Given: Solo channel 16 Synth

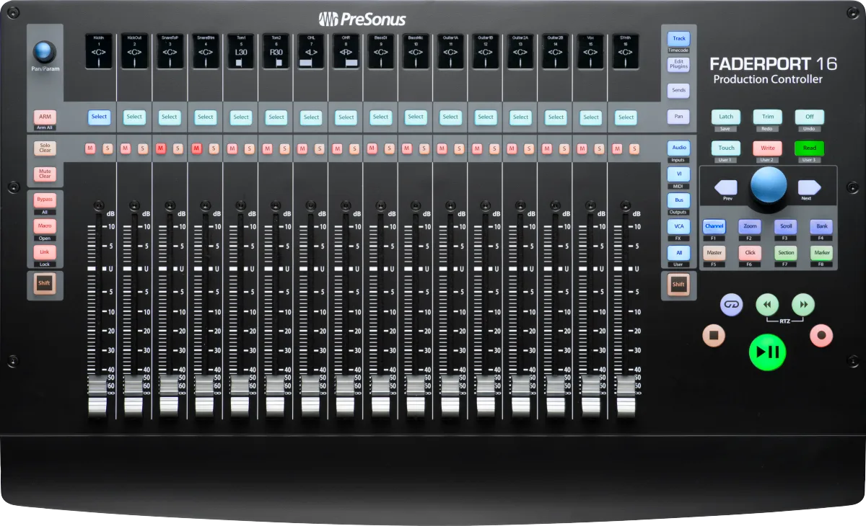Looking at the screenshot, I should (x=634, y=148).
